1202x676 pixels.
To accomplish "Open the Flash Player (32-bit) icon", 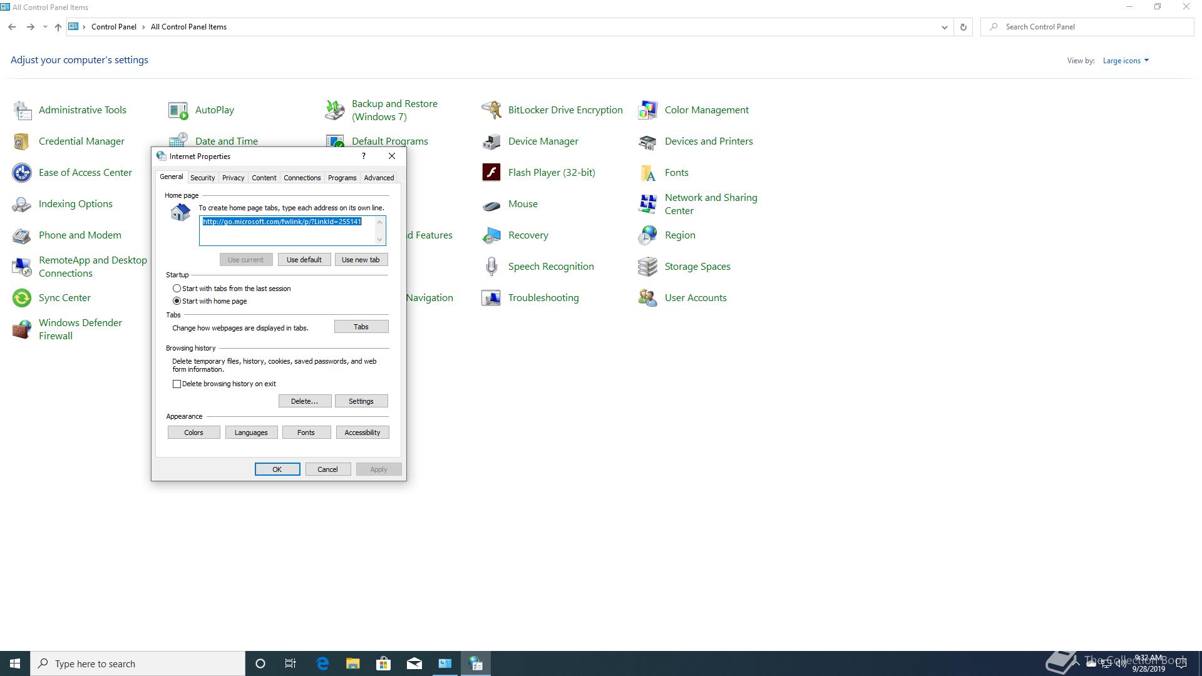I will (x=491, y=172).
